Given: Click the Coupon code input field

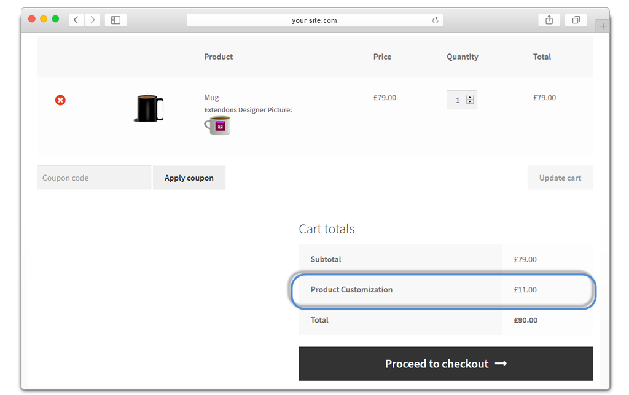Looking at the screenshot, I should 94,178.
